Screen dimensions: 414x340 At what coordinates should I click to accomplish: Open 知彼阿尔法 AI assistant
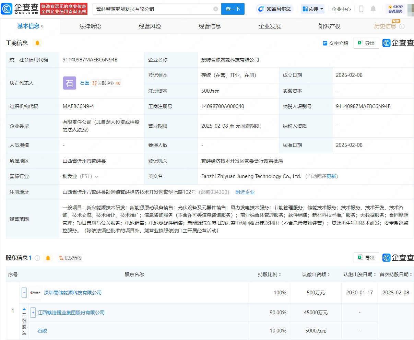click(x=275, y=9)
